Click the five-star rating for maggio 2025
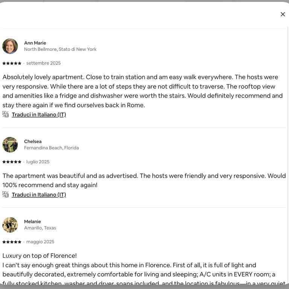Viewport: 289px width, 289px height. [x=12, y=242]
